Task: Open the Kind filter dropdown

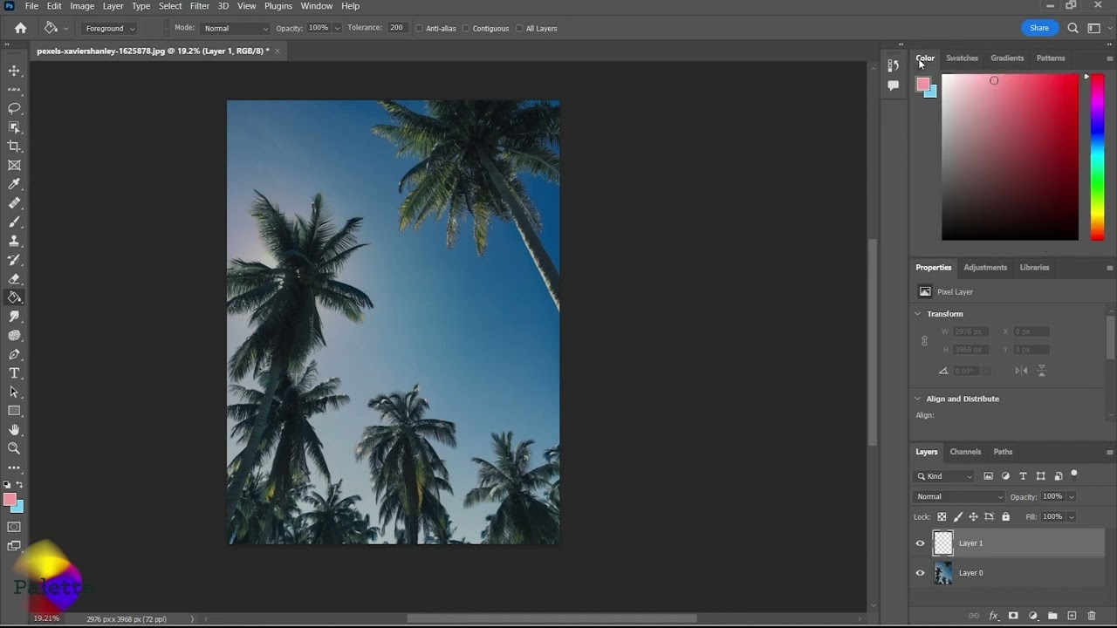Action: tap(944, 476)
